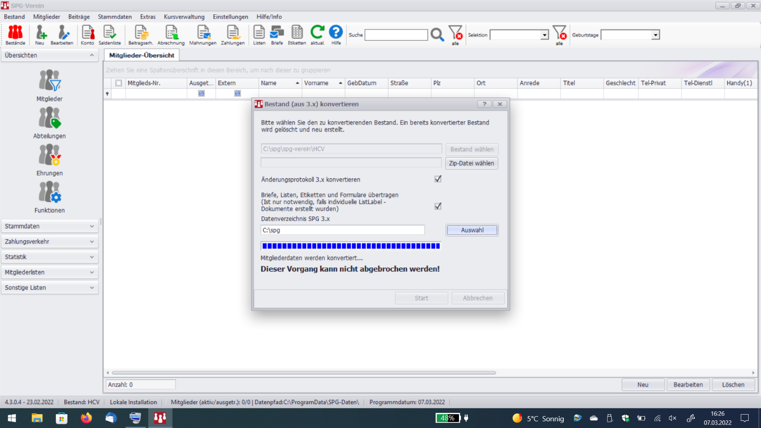
Task: Click the Auswahl button
Action: pos(472,230)
